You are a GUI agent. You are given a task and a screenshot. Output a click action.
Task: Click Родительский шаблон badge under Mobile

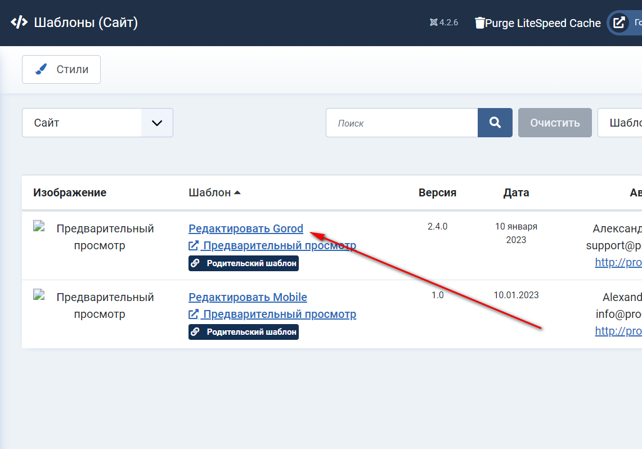pyautogui.click(x=243, y=332)
